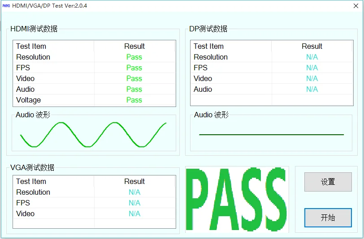Image resolution: width=364 pixels, height=239 pixels.
Task: Click the HDMI测试数据 group title
Action: [x=34, y=29]
